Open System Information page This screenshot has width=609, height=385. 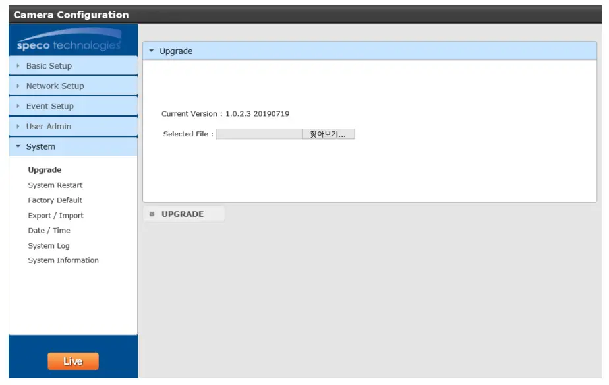[x=63, y=260]
